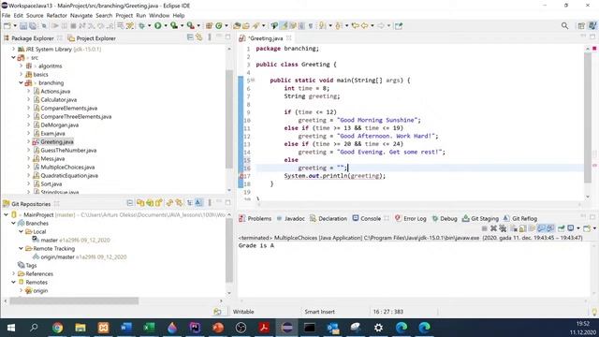Click the Java perspective icon

[x=592, y=25]
